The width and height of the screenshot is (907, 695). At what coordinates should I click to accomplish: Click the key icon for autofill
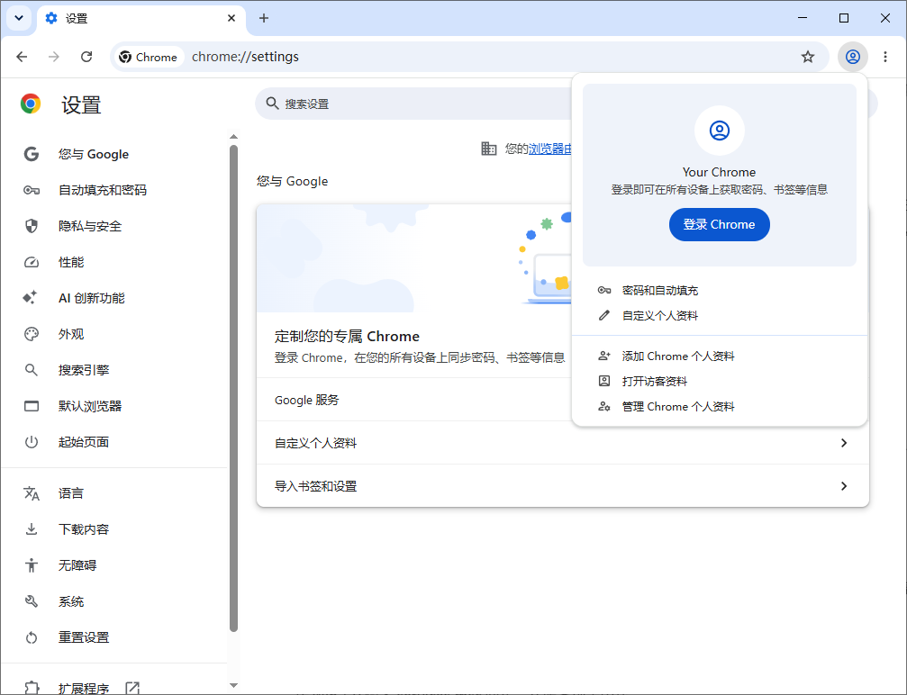(32, 190)
